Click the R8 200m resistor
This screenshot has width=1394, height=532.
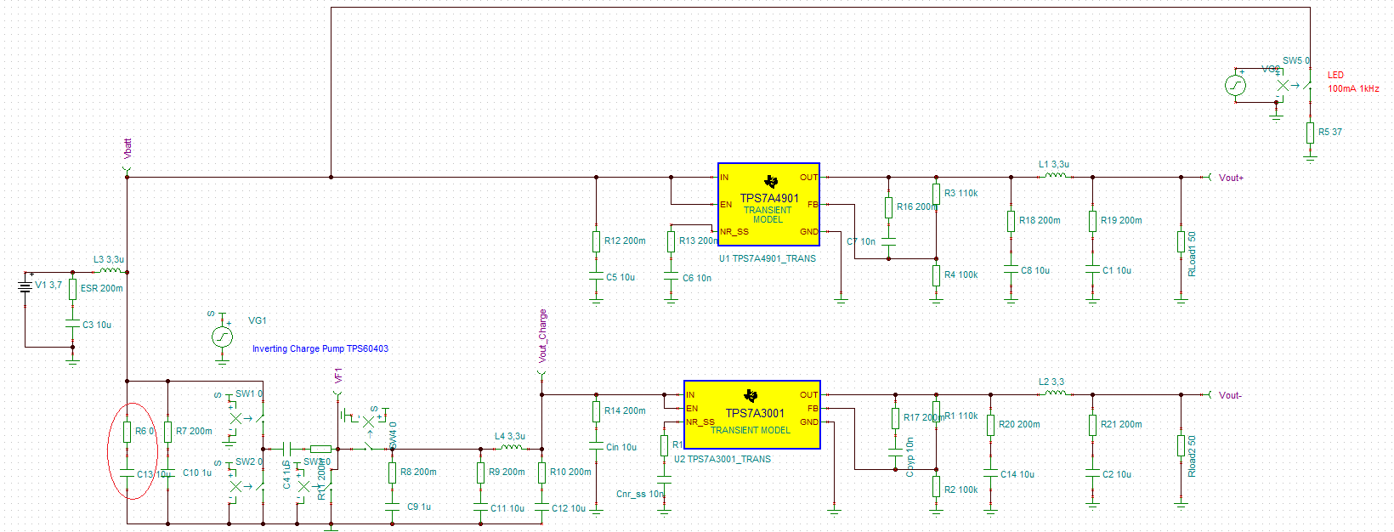tap(393, 473)
